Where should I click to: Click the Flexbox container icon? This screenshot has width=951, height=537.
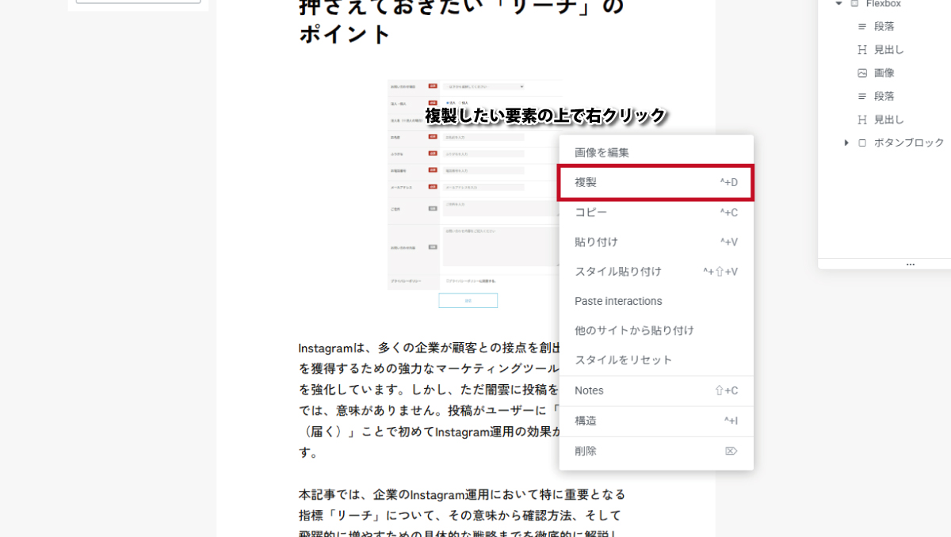pos(854,4)
